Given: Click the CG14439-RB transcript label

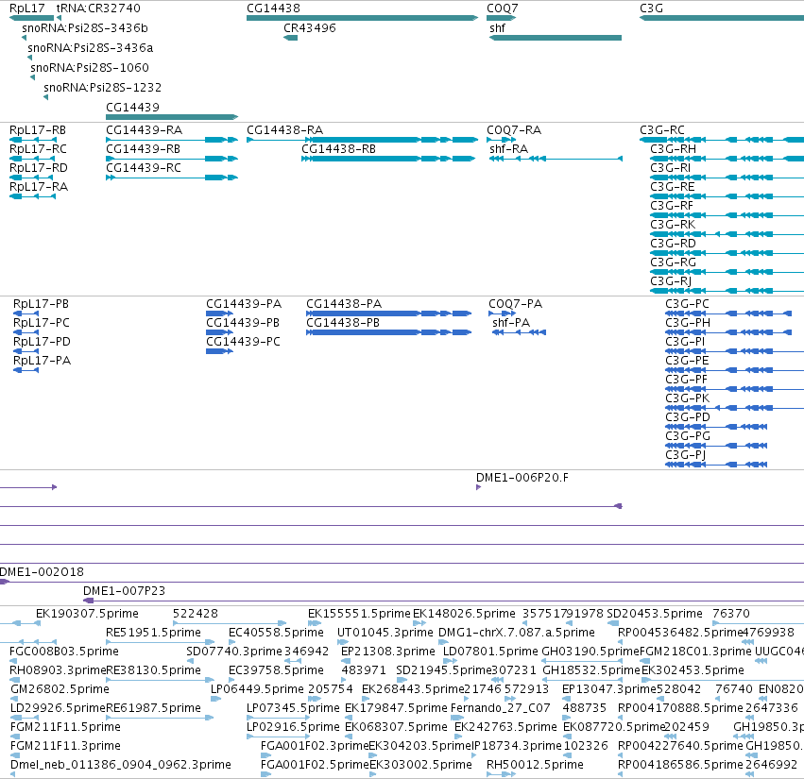Looking at the screenshot, I should (x=143, y=149).
